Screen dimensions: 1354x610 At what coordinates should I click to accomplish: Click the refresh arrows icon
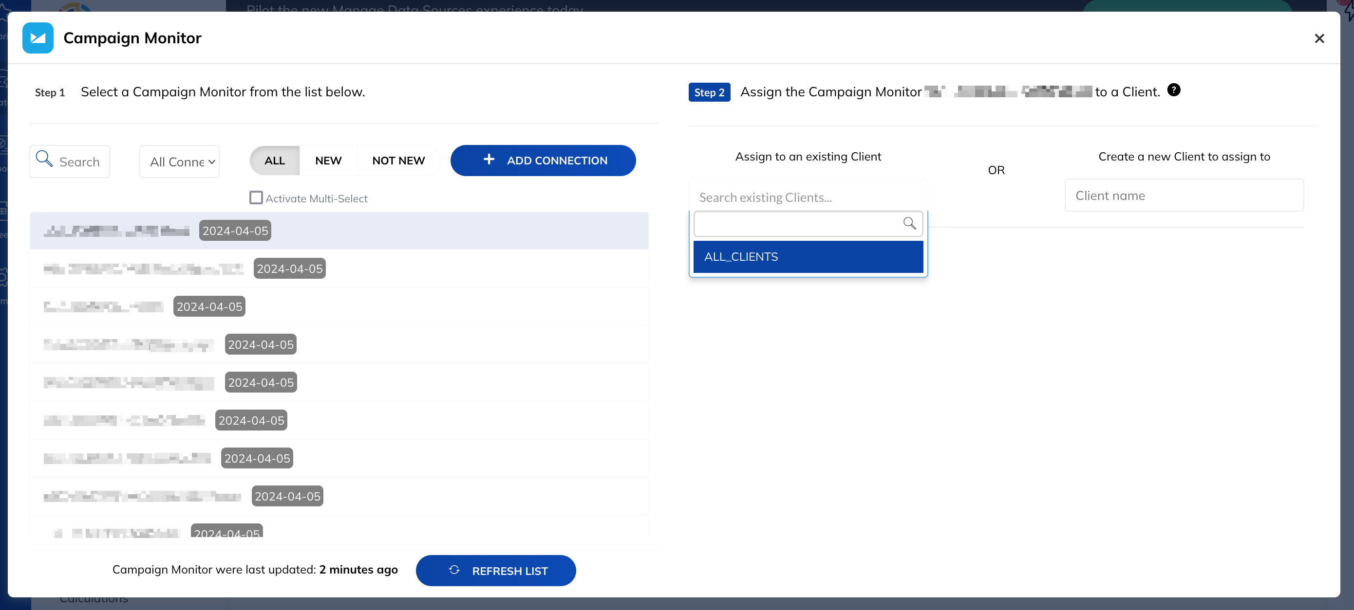[x=454, y=570]
